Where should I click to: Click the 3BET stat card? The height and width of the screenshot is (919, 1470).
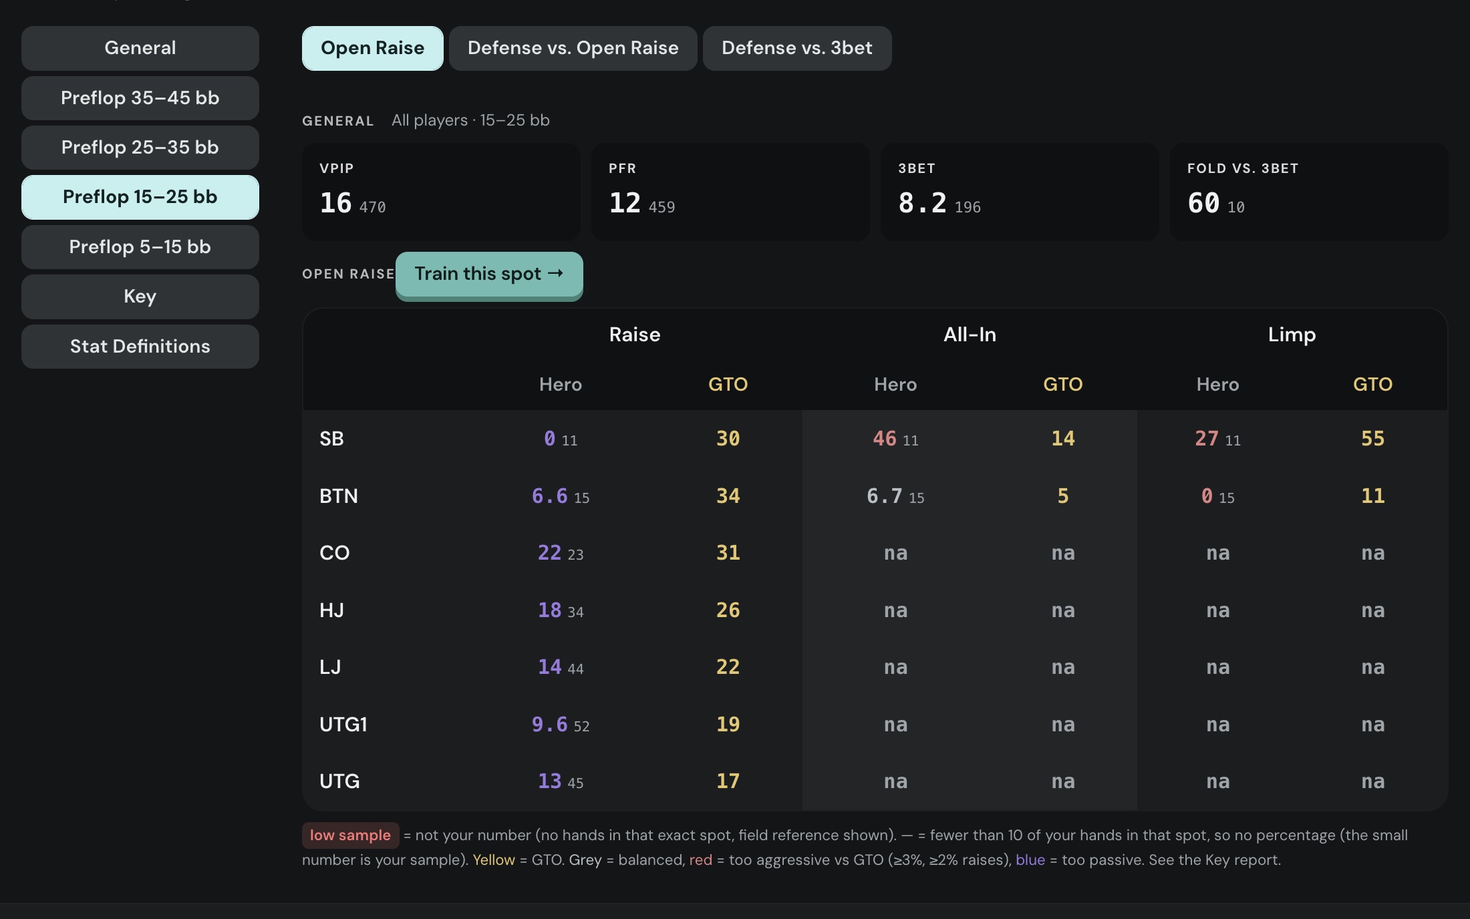[x=1020, y=192]
